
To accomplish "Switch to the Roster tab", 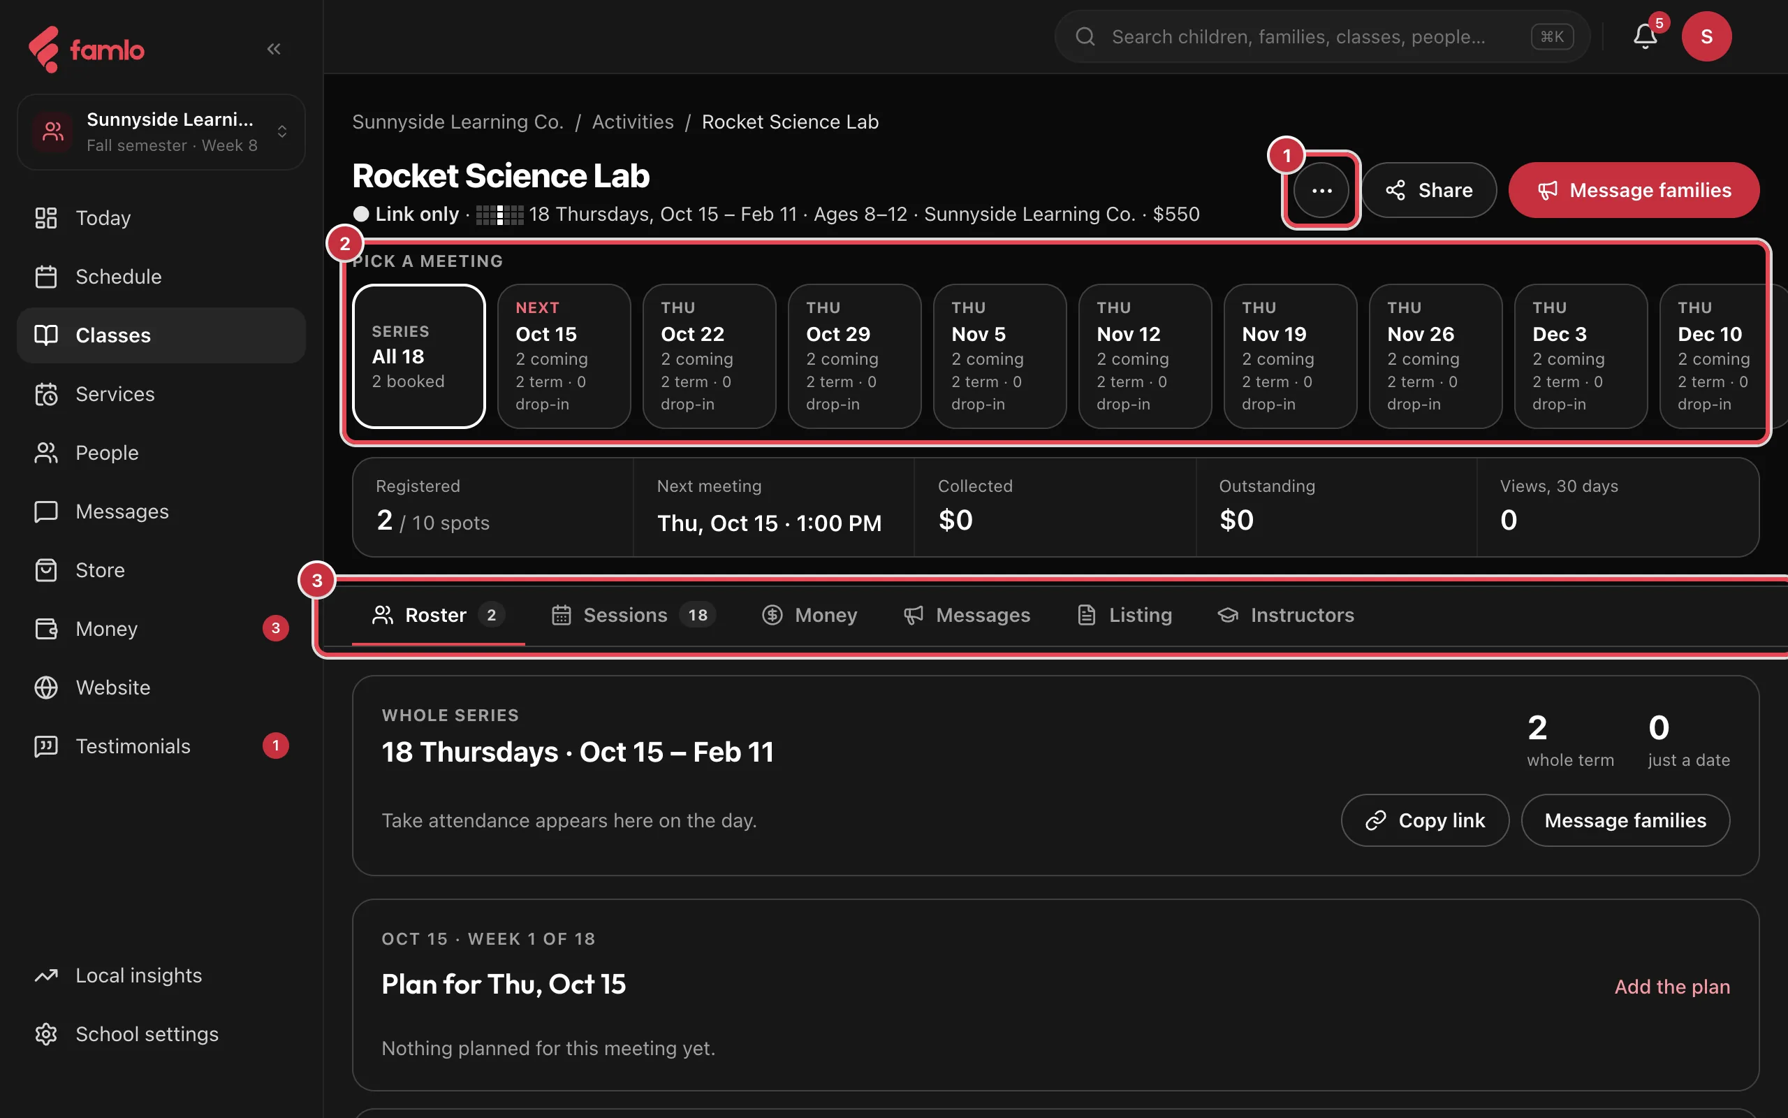I will pyautogui.click(x=439, y=615).
